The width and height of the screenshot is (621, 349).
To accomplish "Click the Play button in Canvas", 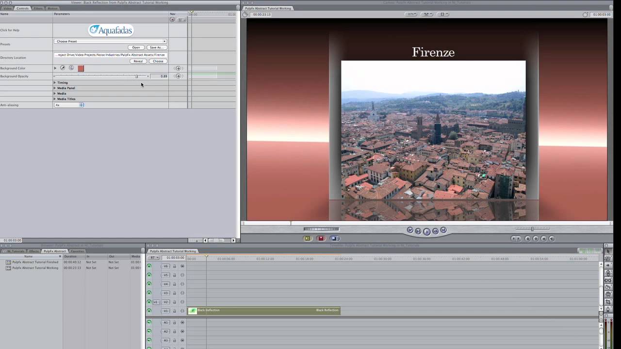I will click(426, 231).
